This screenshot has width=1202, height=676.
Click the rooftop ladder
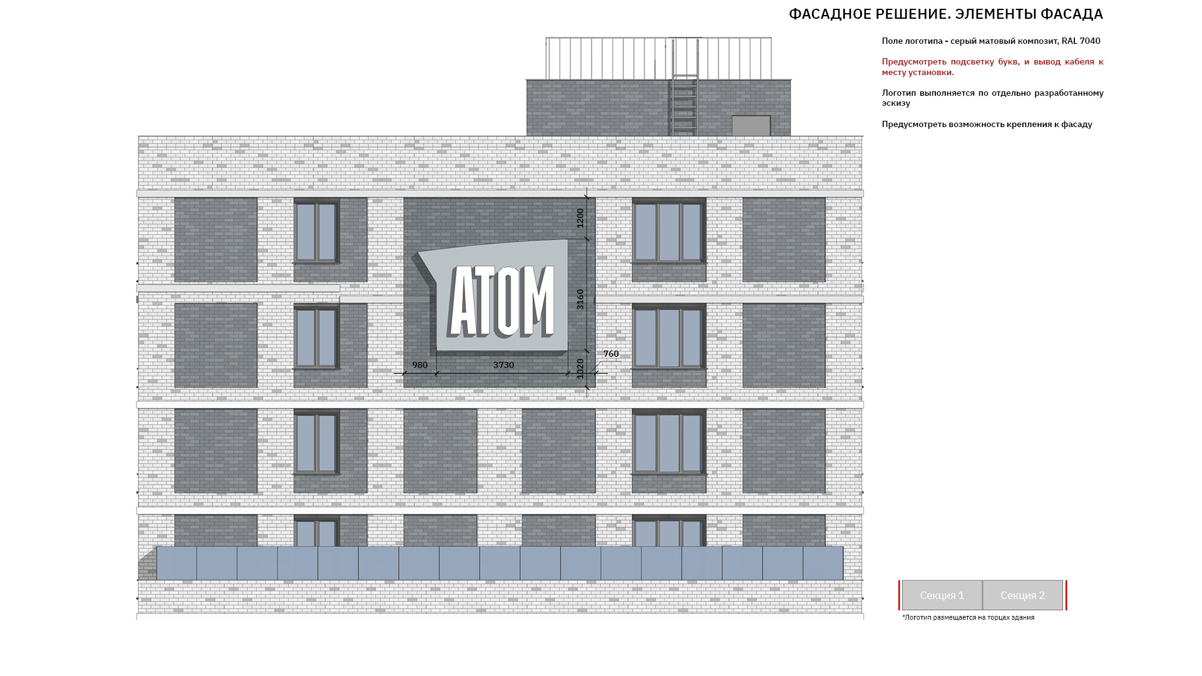(x=685, y=94)
